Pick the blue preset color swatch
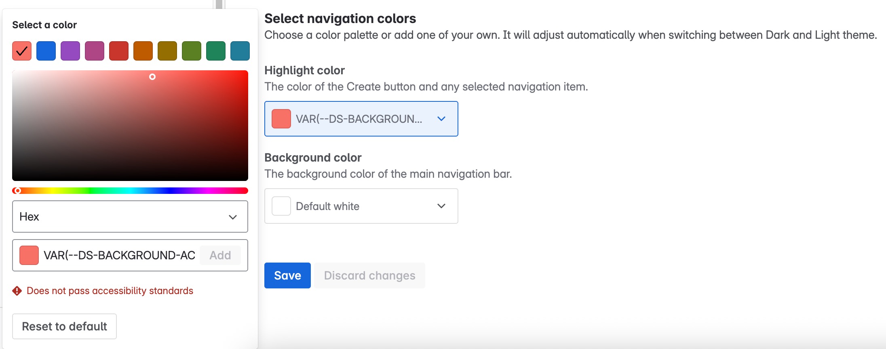Image resolution: width=886 pixels, height=349 pixels. pyautogui.click(x=46, y=51)
